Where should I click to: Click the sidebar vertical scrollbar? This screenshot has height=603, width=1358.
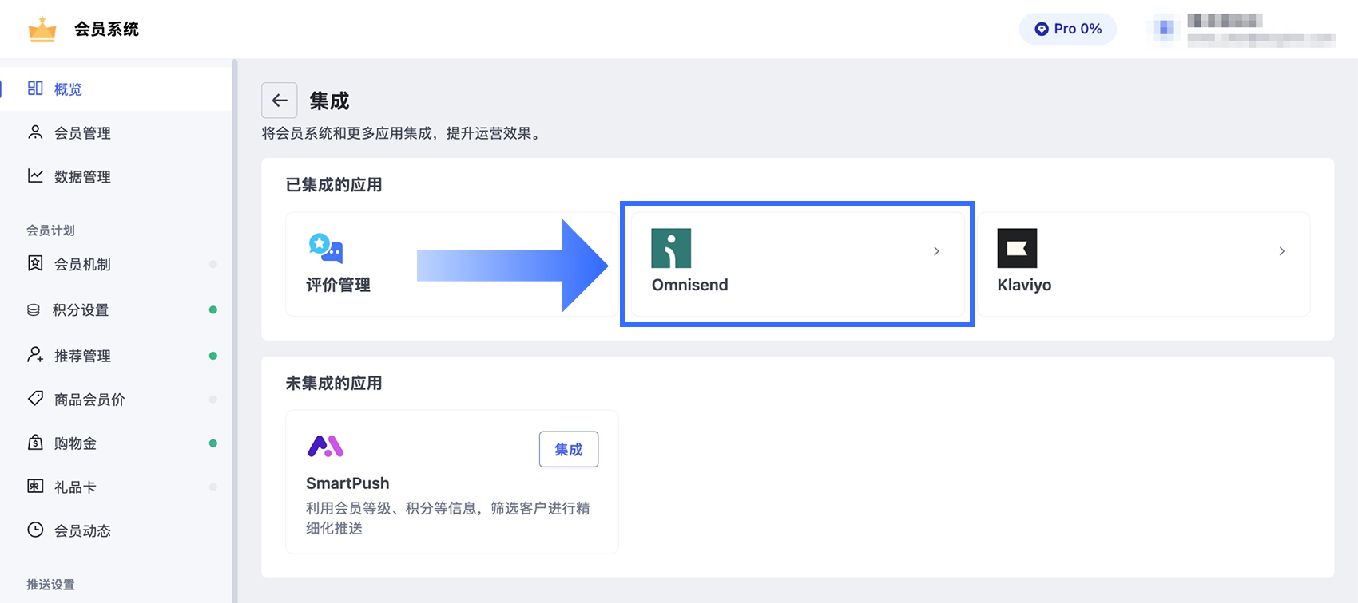click(x=235, y=330)
